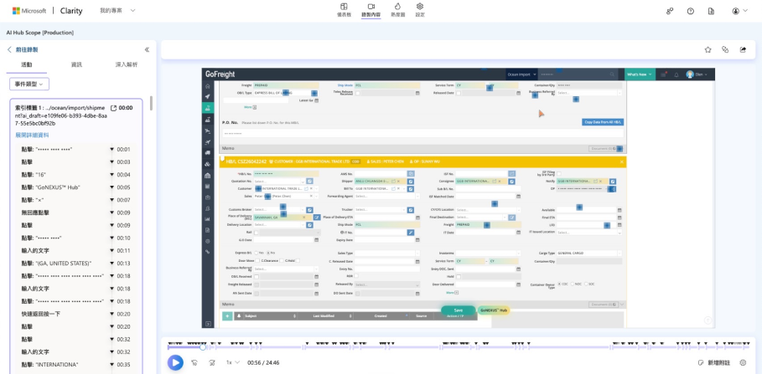762x374 pixels.
Task: Select the NOC container owner radio button
Action: click(x=573, y=284)
